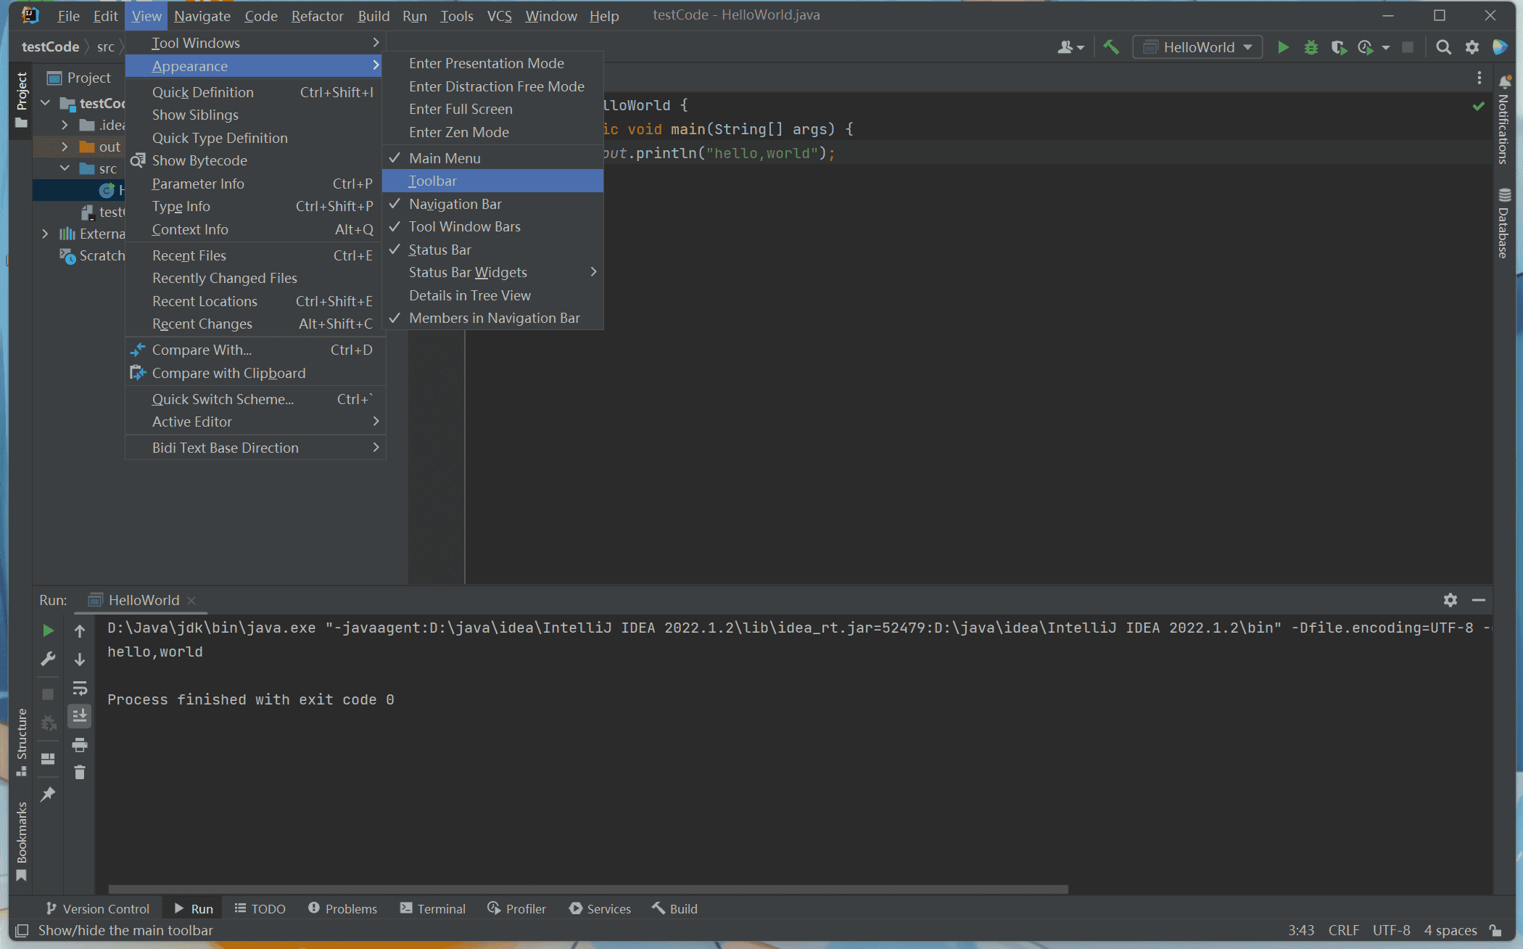Open the Bookmarks side tool window
The image size is (1523, 949).
[x=22, y=841]
